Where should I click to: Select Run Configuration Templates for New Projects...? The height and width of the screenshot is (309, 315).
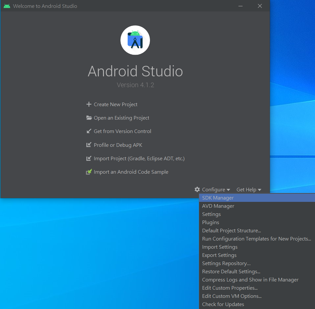pos(257,239)
